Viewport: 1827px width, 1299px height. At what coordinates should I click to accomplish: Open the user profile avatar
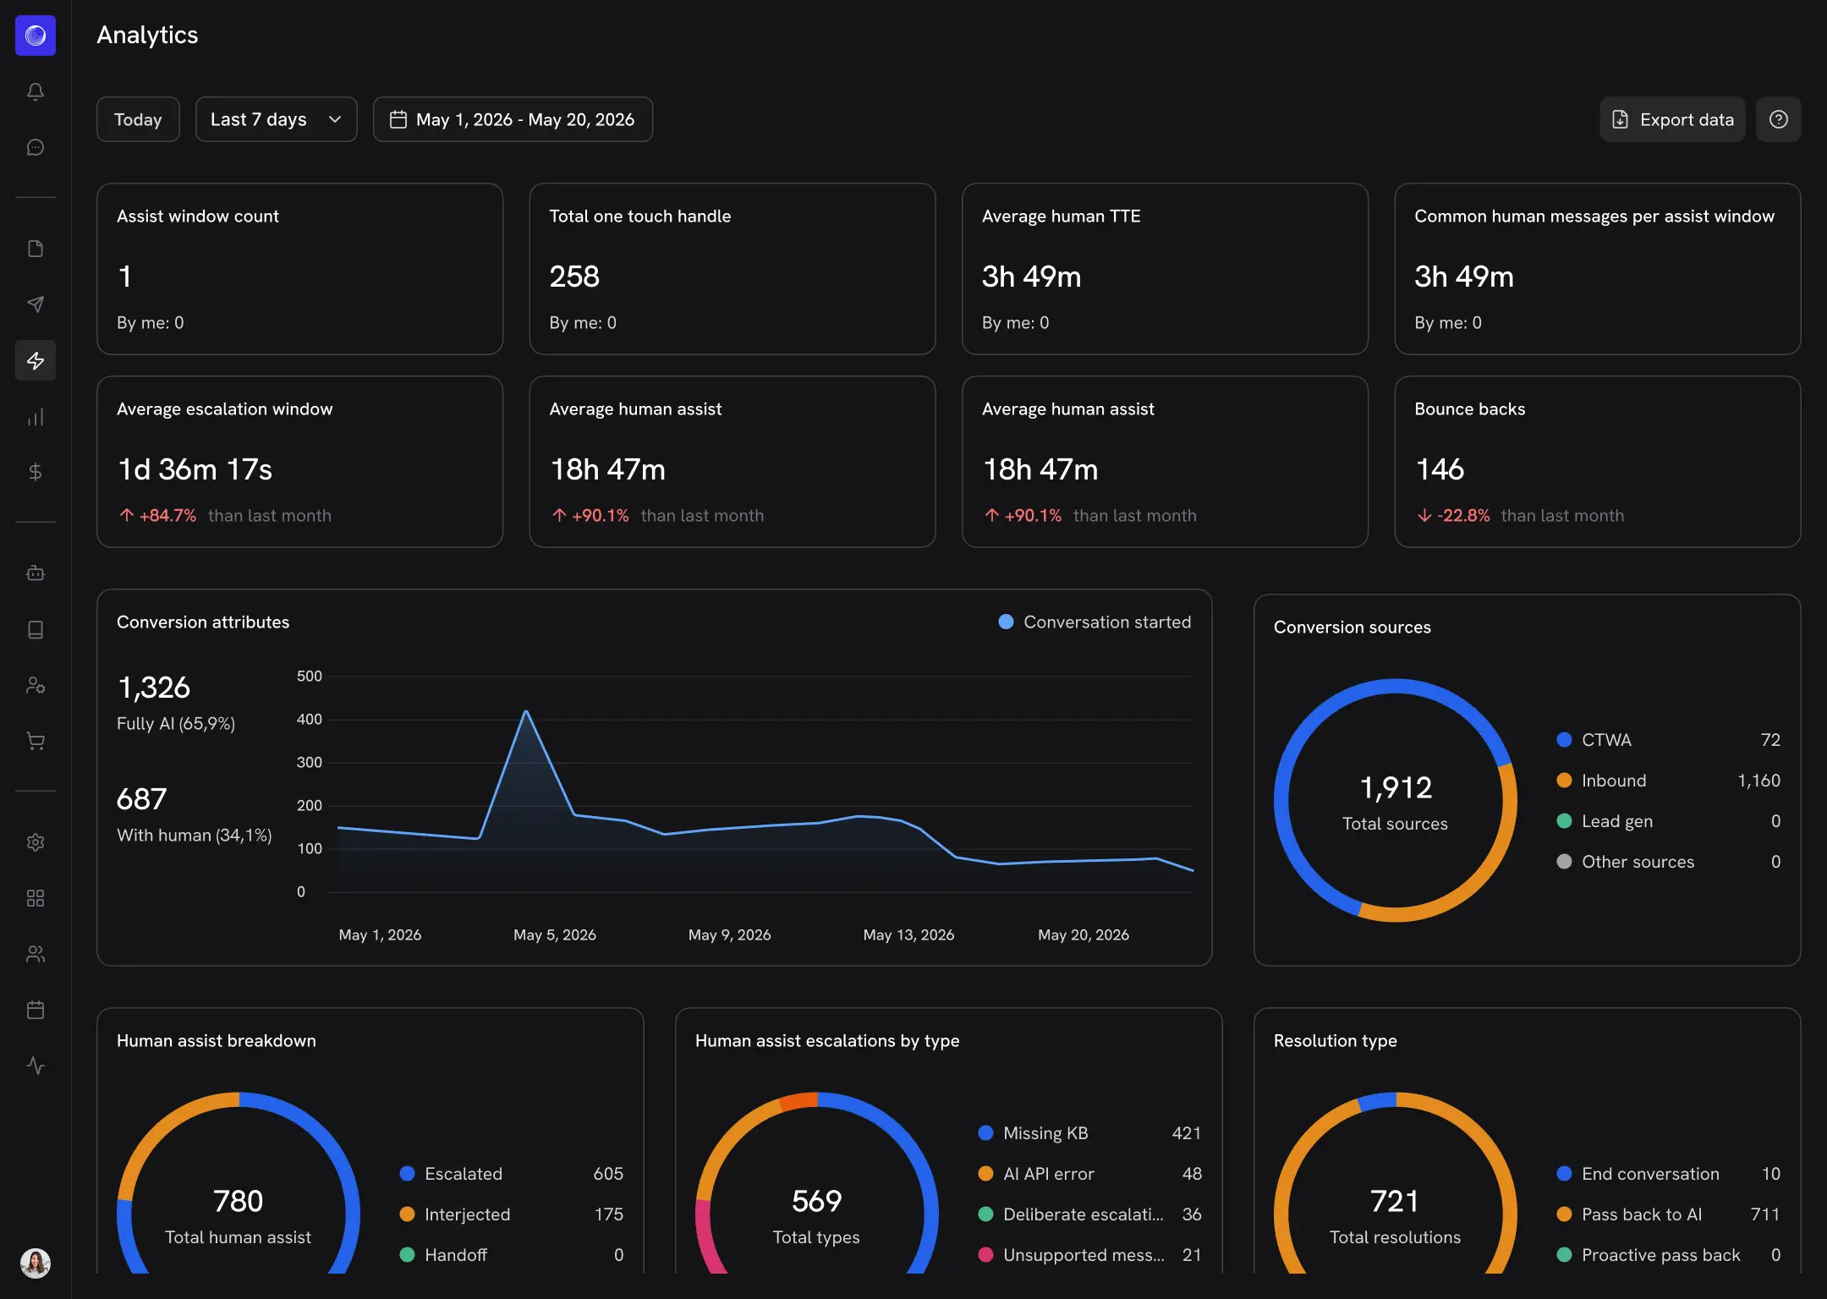36,1263
